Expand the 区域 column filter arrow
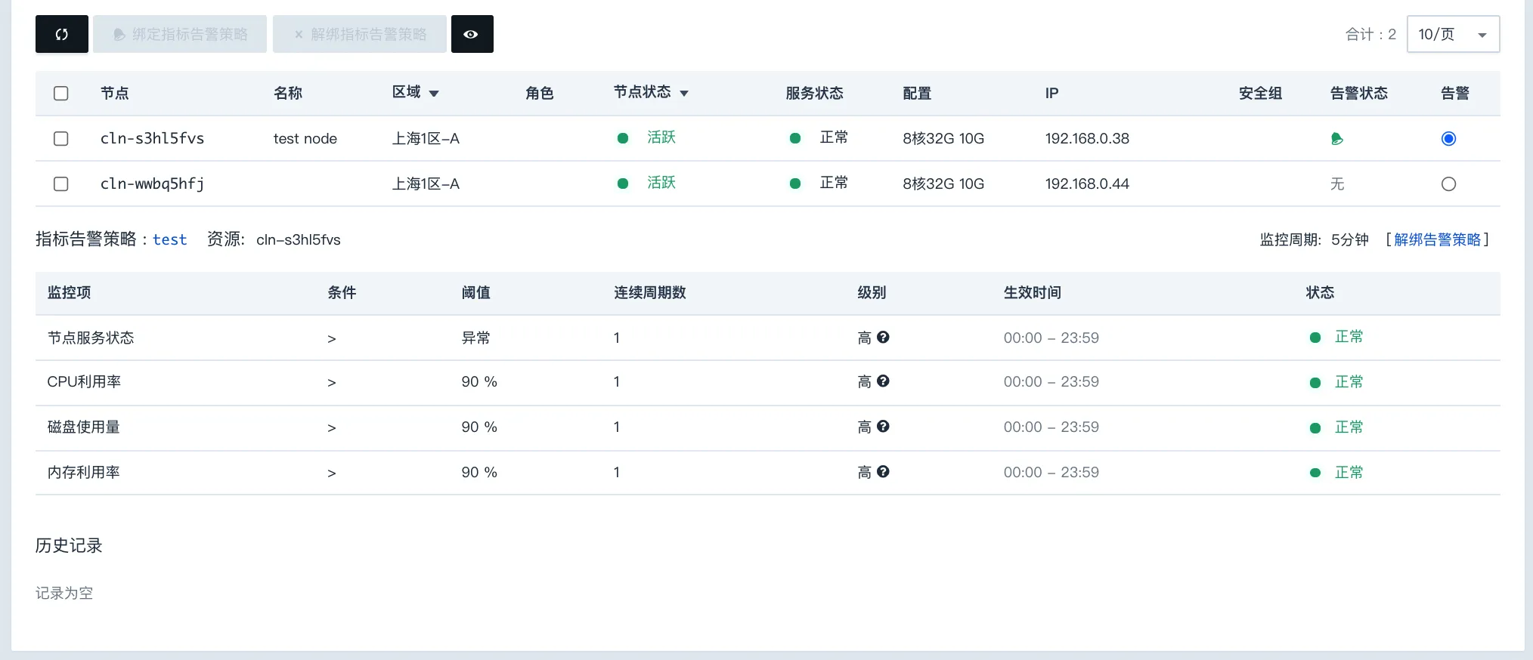The image size is (1533, 660). tap(434, 94)
